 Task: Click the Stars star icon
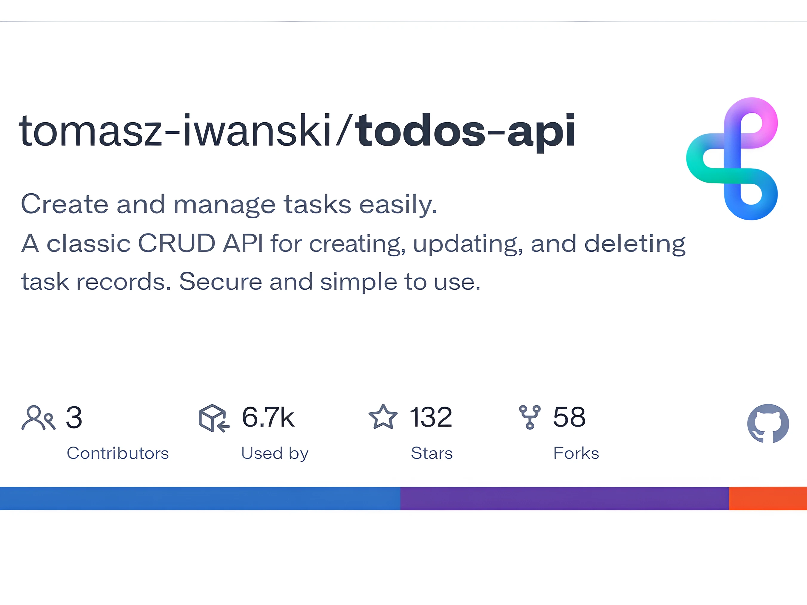pyautogui.click(x=383, y=417)
